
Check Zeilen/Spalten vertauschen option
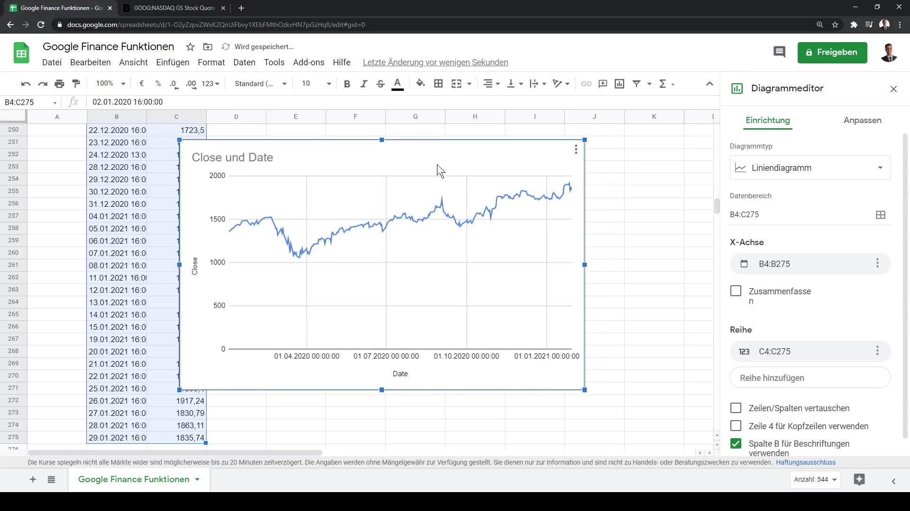point(736,408)
